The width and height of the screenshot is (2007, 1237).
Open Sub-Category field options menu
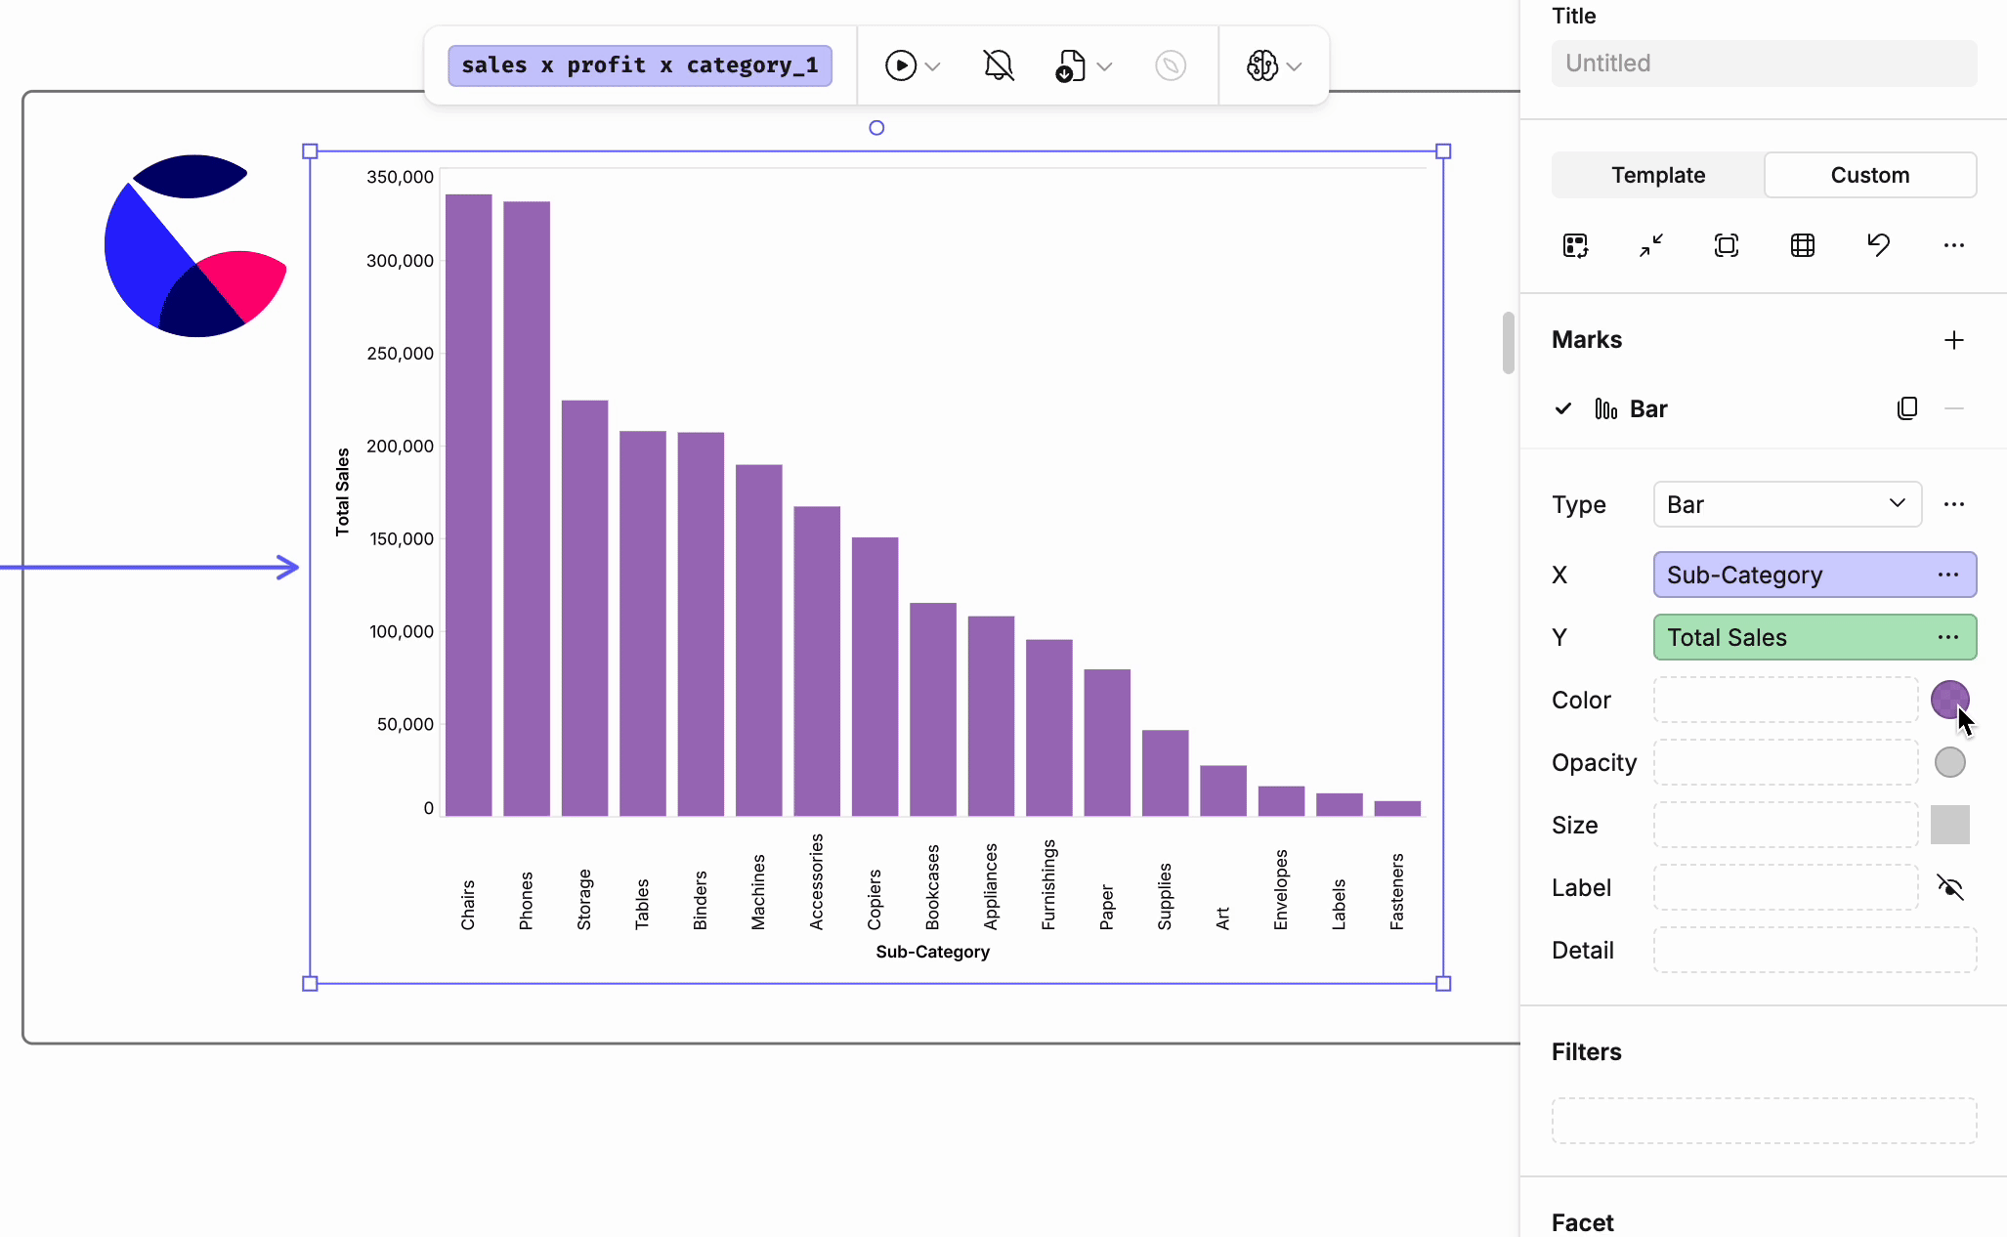[1947, 575]
